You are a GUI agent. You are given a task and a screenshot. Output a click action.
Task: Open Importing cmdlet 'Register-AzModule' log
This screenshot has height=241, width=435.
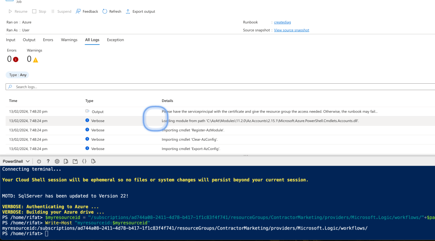tap(193, 130)
